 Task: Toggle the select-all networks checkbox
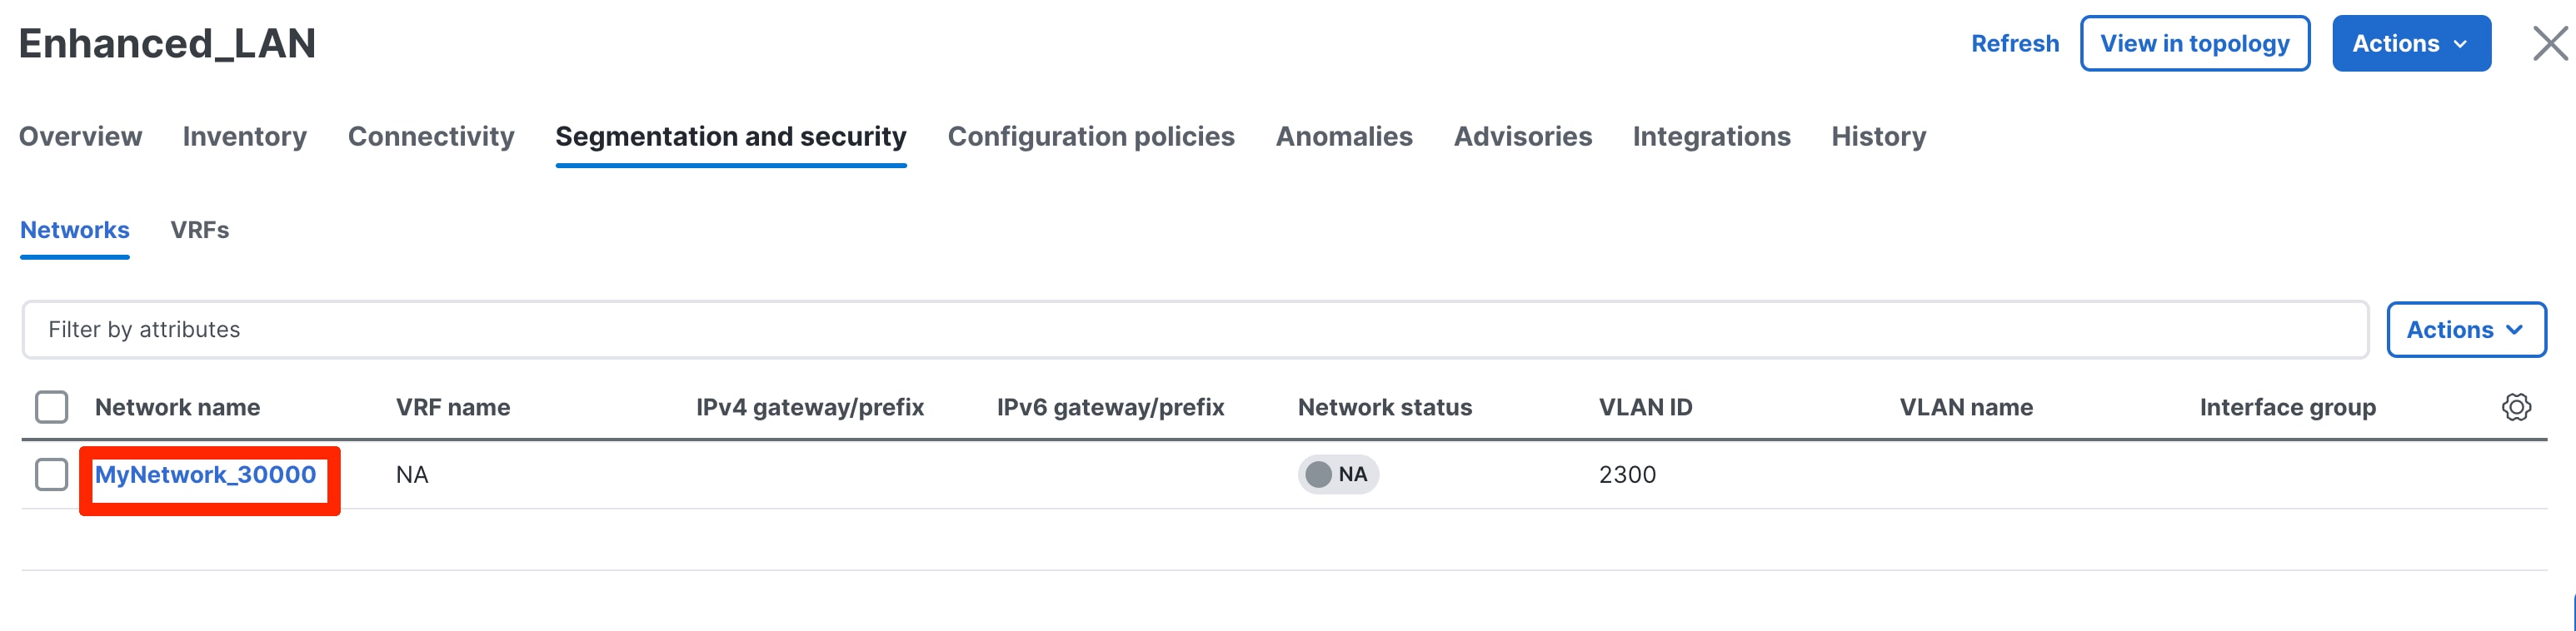pos(52,407)
